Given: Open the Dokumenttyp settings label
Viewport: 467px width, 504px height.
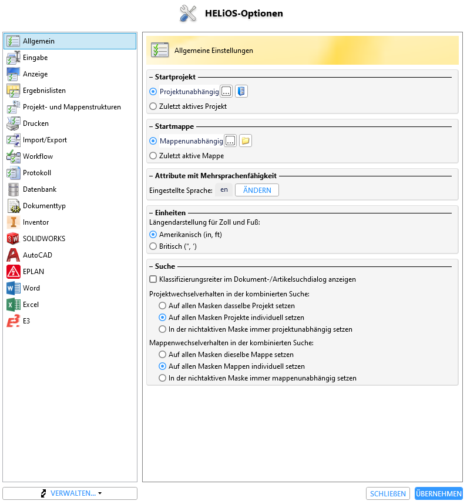Looking at the screenshot, I should pos(44,206).
